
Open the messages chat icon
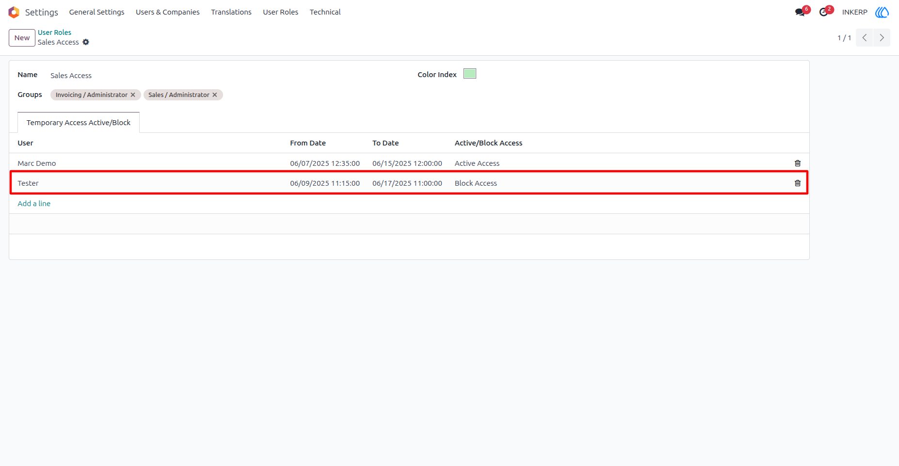(800, 12)
